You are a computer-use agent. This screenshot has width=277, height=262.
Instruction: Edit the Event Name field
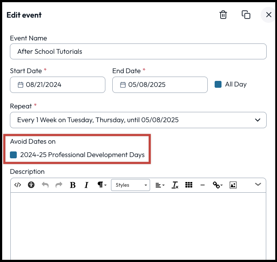[138, 52]
